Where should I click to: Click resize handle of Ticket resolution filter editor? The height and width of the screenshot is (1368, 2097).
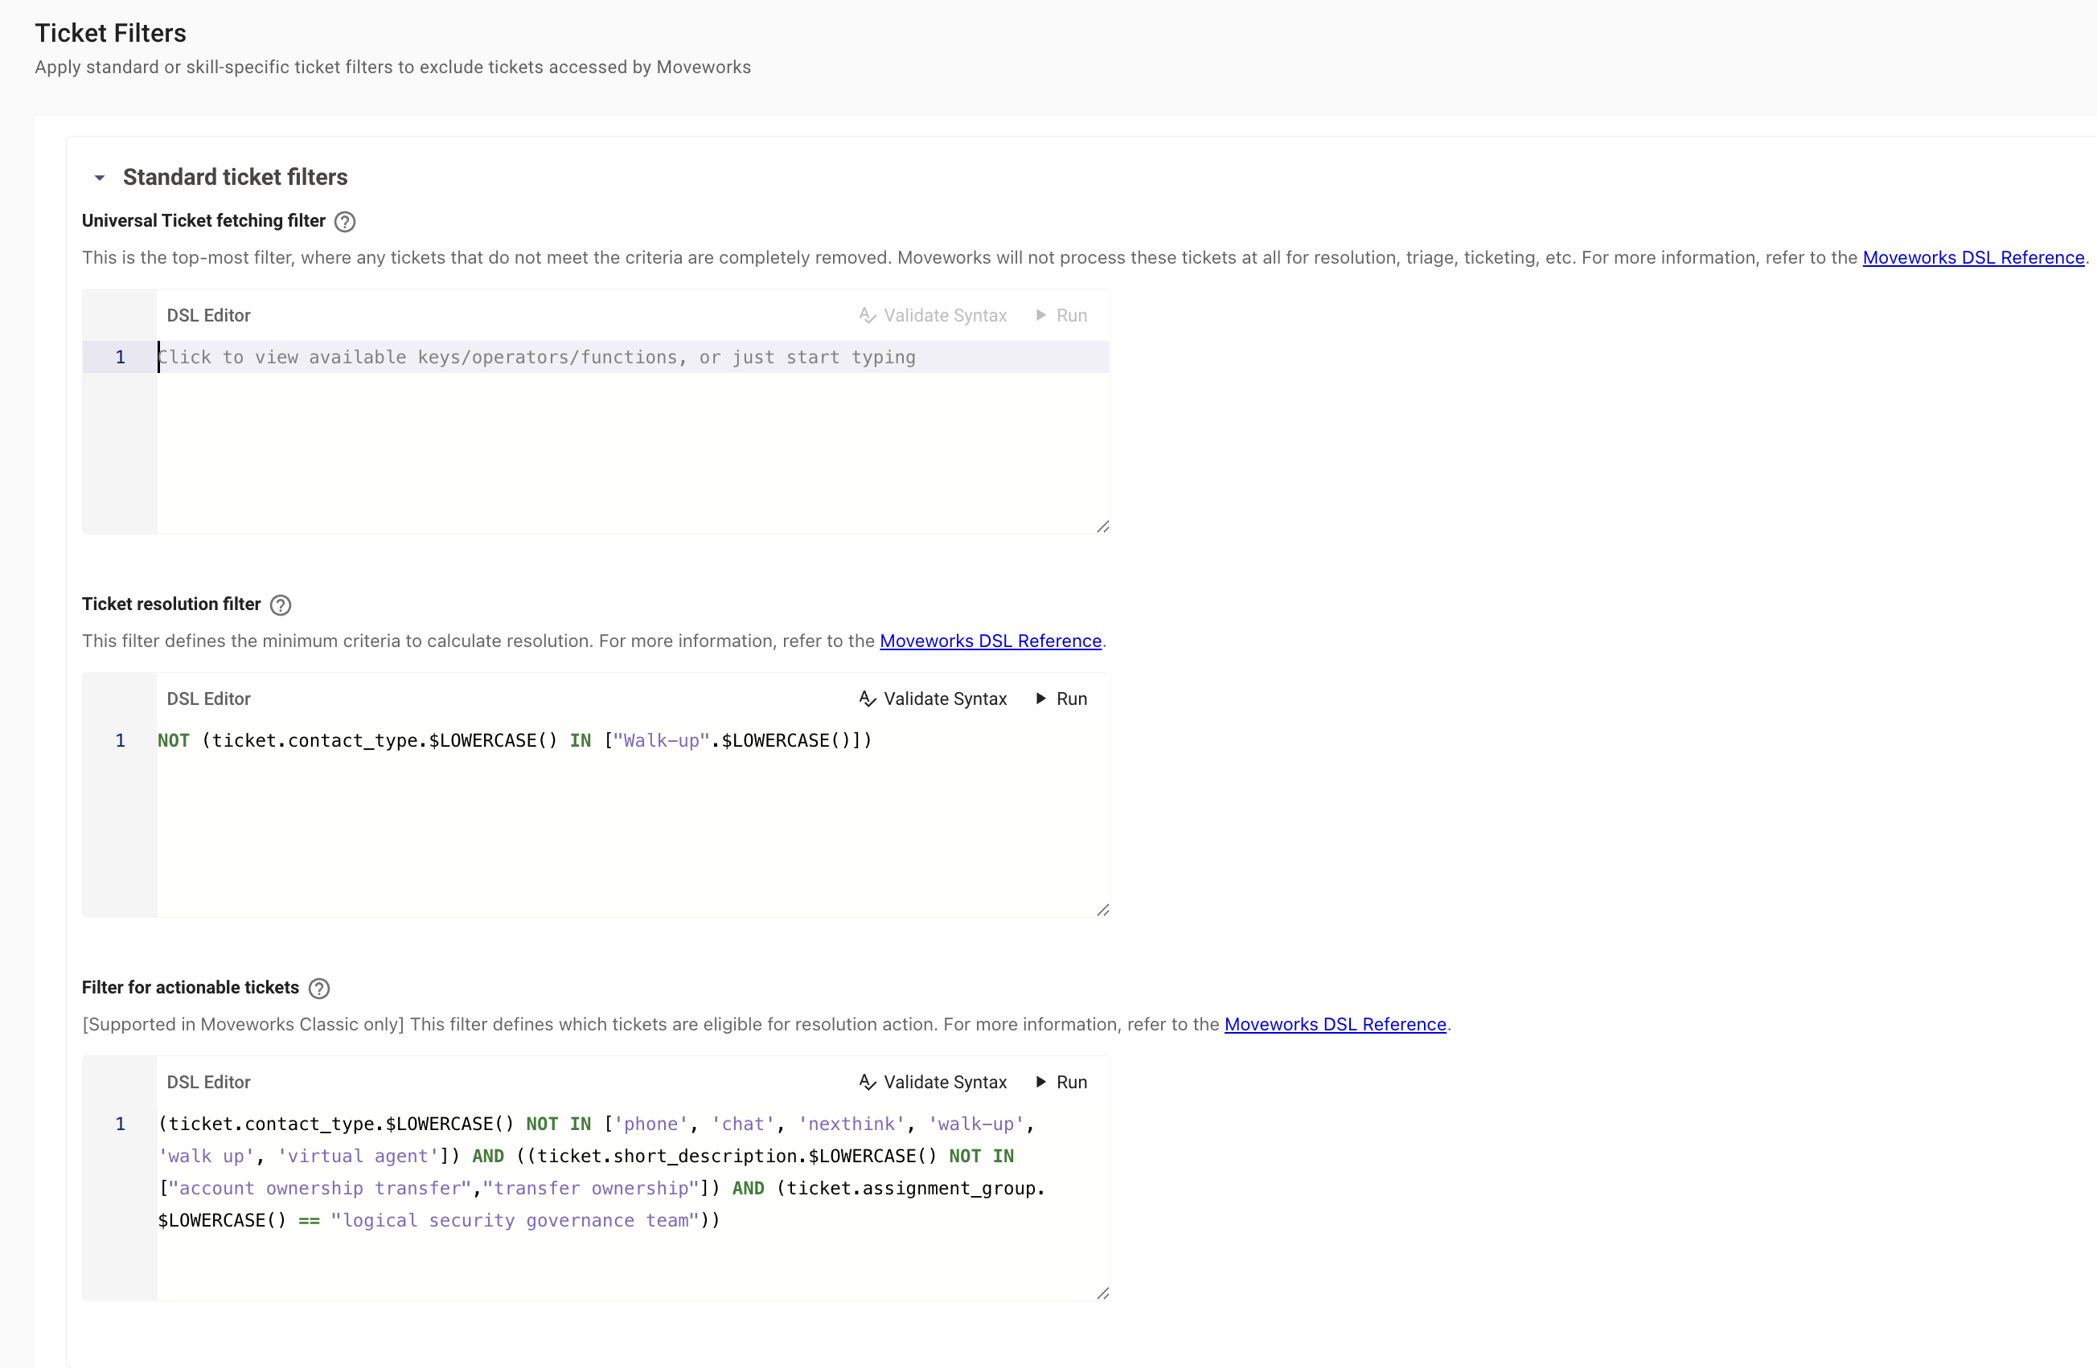click(1102, 910)
